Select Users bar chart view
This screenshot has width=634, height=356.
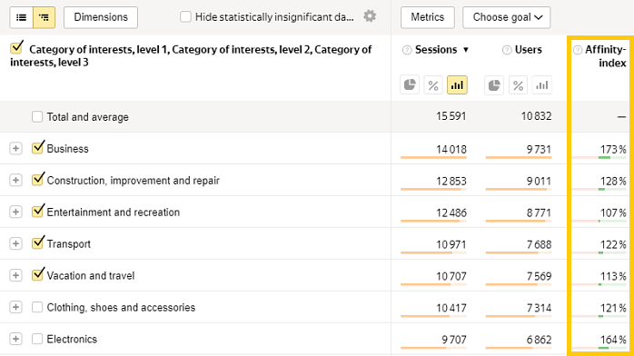click(542, 84)
